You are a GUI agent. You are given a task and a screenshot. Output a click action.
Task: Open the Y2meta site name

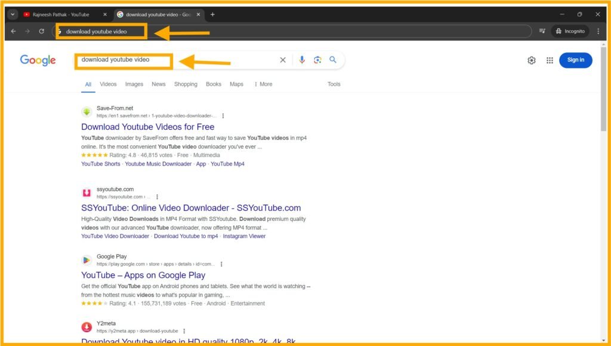[x=106, y=323]
